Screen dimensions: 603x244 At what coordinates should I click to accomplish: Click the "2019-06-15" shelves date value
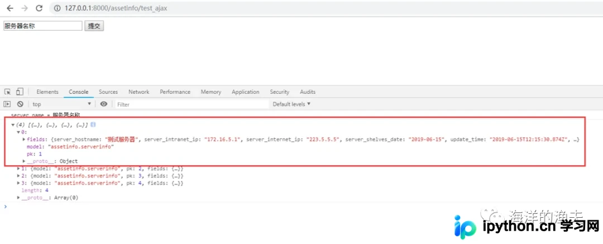click(425, 140)
